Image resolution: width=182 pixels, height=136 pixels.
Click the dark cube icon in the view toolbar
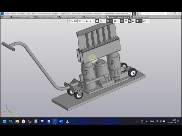(97, 21)
